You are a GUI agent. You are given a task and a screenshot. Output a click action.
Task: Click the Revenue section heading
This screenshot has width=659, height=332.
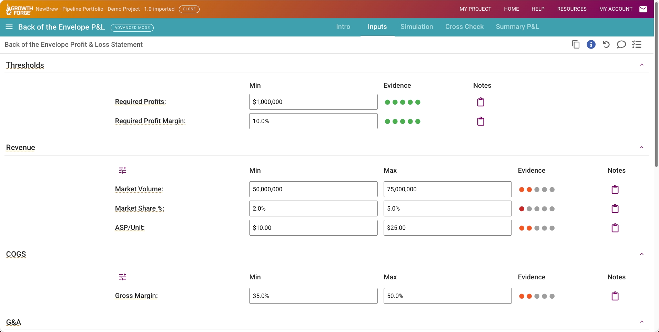pyautogui.click(x=20, y=148)
